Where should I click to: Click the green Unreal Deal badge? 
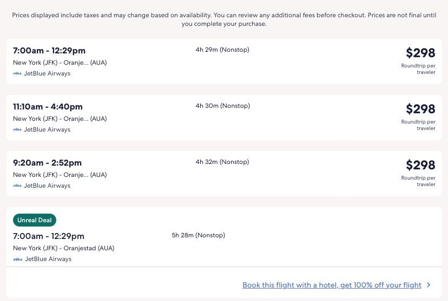tap(35, 220)
